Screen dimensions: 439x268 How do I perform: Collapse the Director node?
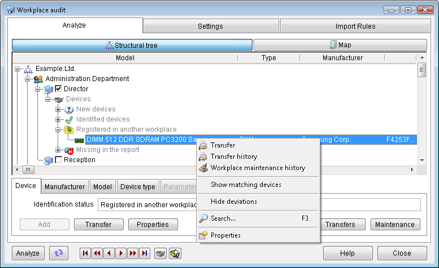click(x=37, y=89)
